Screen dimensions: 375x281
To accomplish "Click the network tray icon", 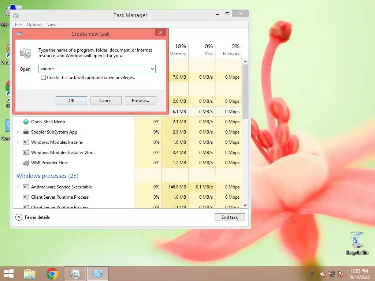I will [332, 274].
